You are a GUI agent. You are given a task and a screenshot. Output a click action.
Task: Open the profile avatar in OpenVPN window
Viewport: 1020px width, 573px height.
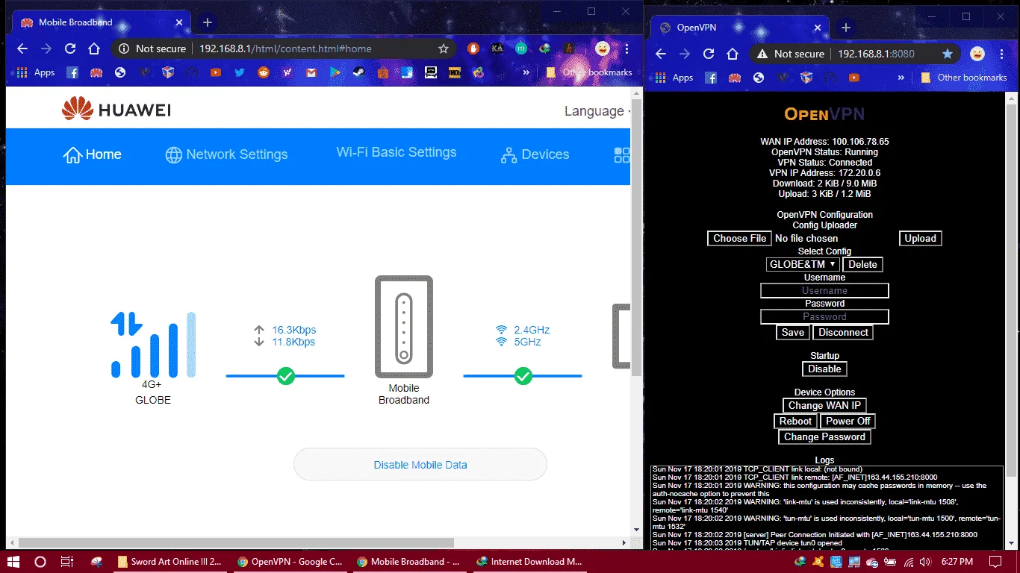click(x=977, y=54)
